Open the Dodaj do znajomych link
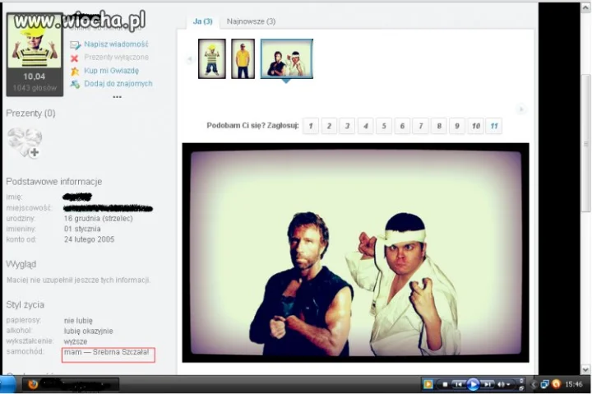This screenshot has width=592, height=394. click(x=118, y=83)
